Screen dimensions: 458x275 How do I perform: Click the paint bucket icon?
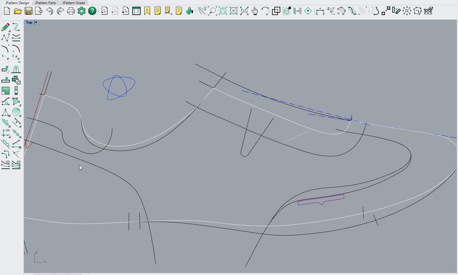click(190, 11)
